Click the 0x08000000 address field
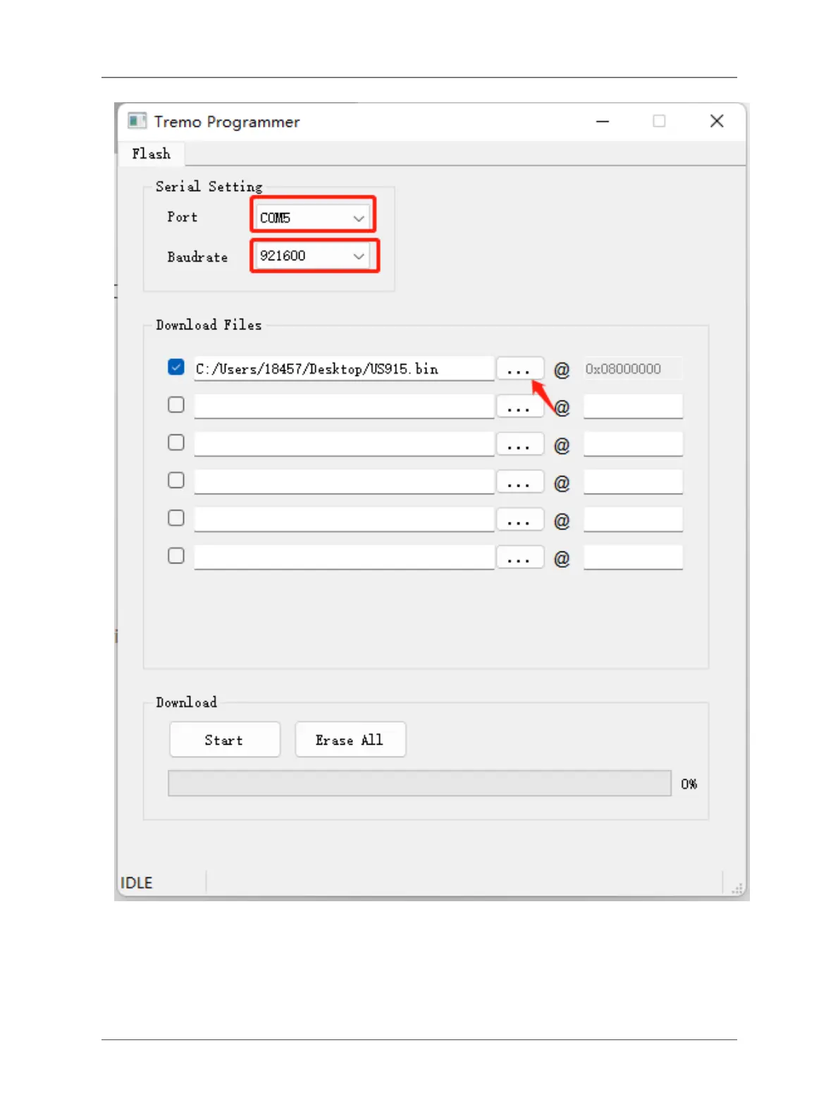The width and height of the screenshot is (838, 1117). click(x=633, y=369)
